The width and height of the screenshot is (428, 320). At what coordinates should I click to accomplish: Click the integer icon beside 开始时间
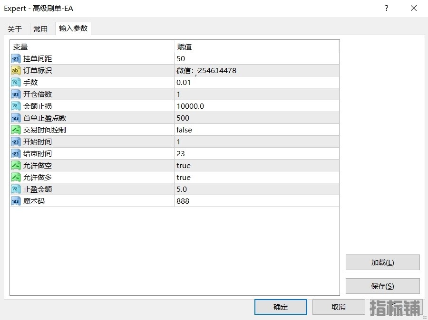(16, 142)
